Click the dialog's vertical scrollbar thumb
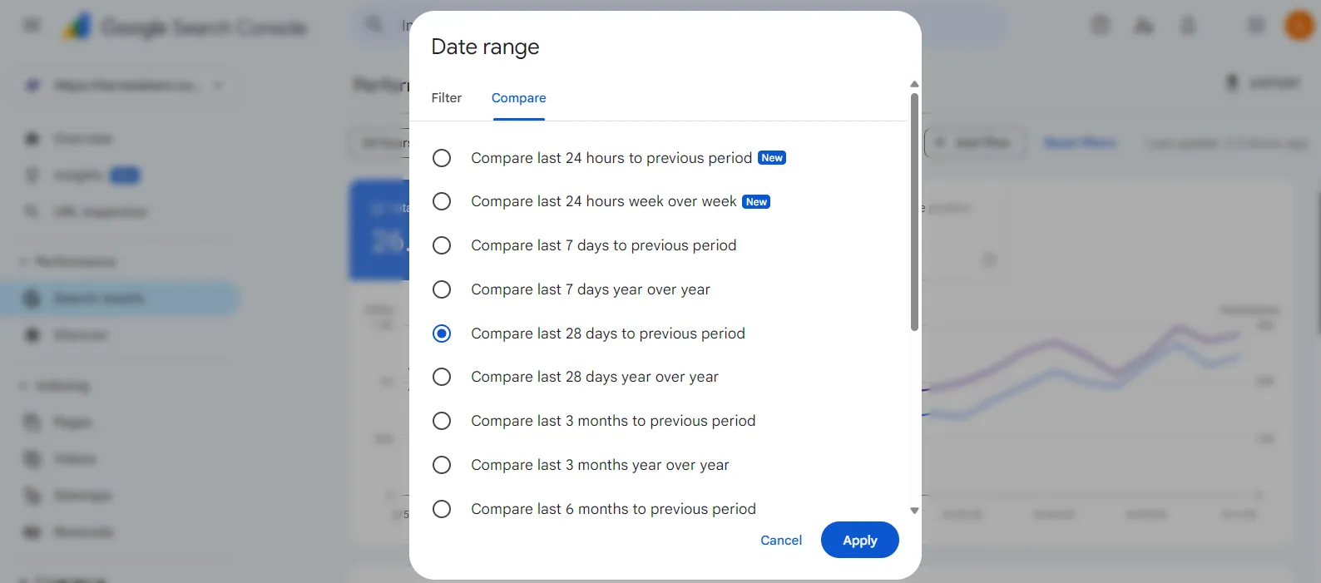Viewport: 1321px width, 583px height. tap(914, 212)
